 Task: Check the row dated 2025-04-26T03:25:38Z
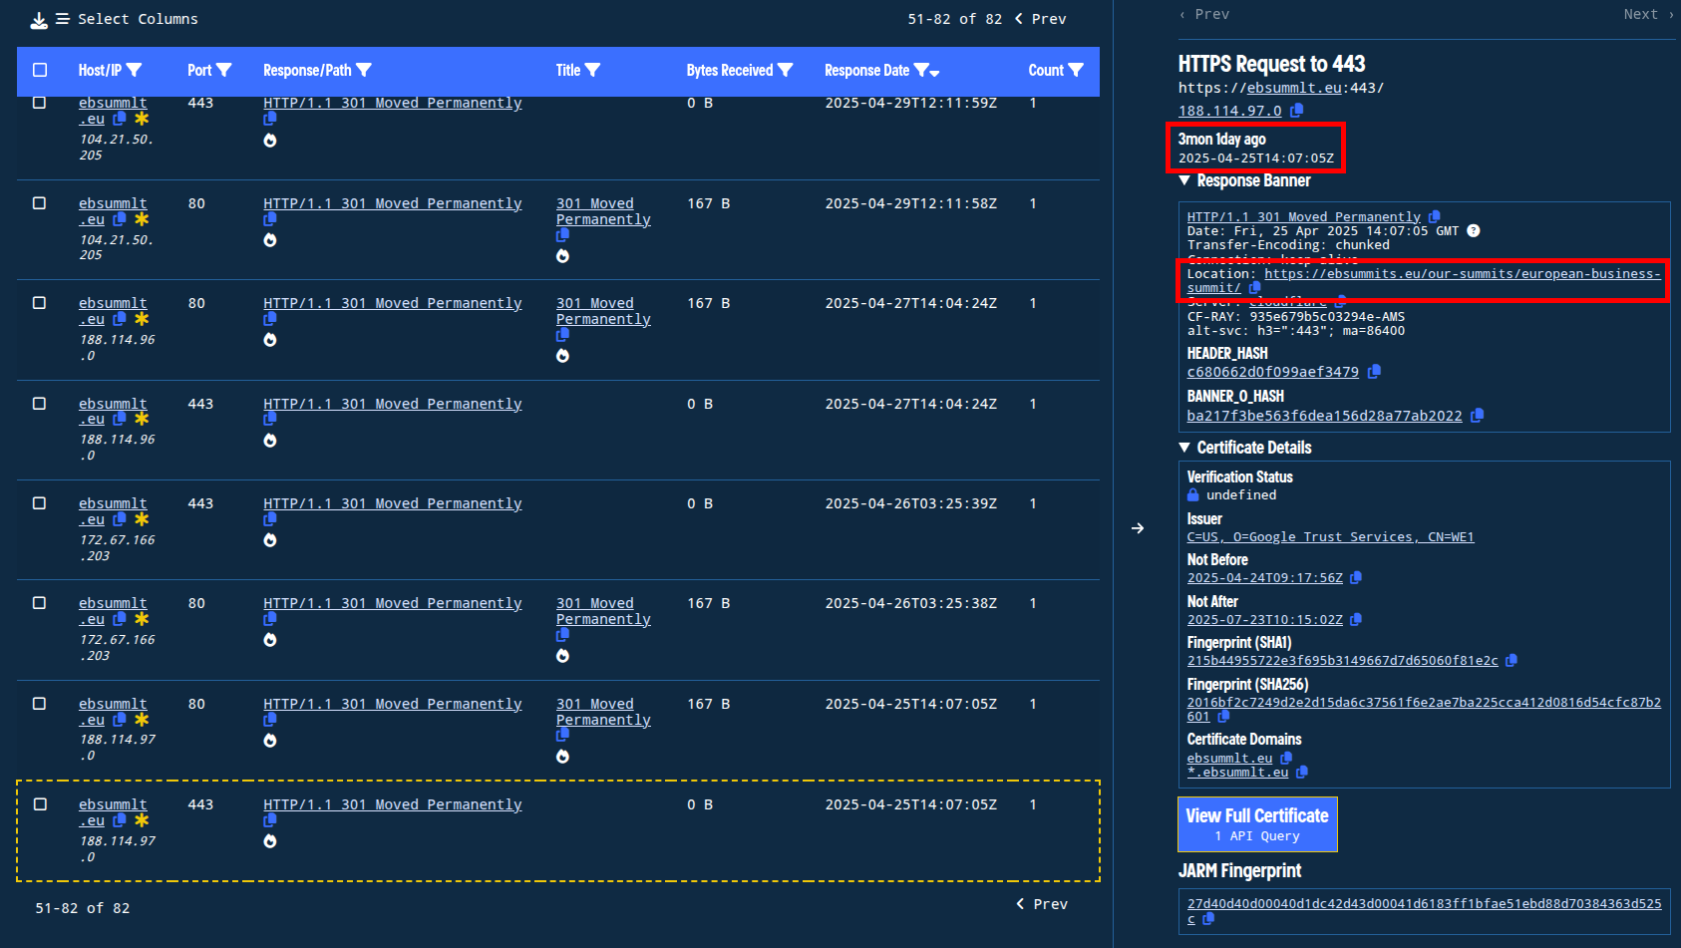tap(40, 602)
